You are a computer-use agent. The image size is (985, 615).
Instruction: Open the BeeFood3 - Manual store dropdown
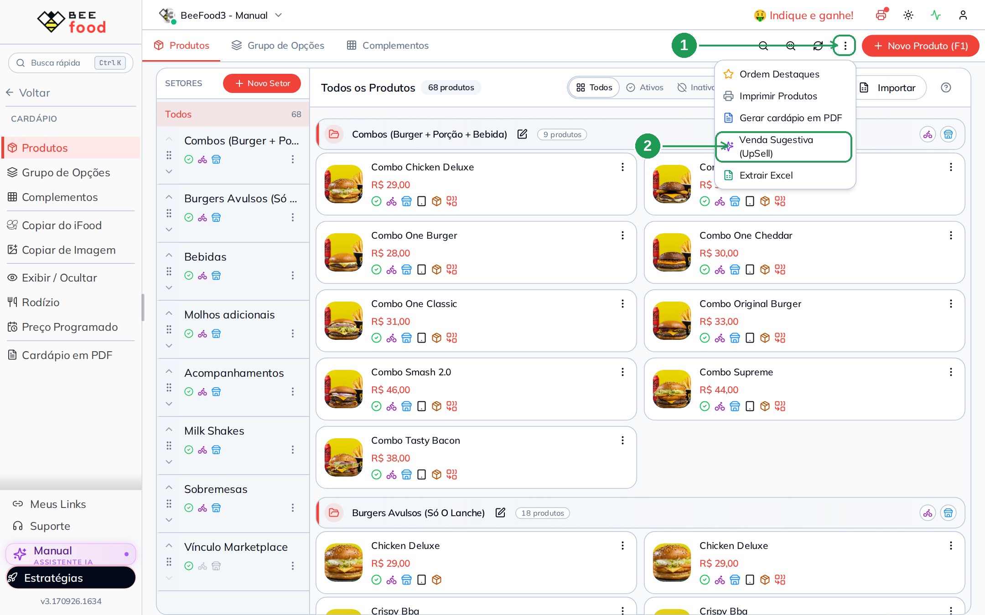(x=221, y=15)
